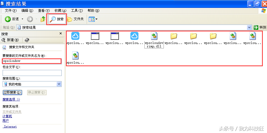Screen dimensions: 267x133
Task: Click the New (新建) search button
Action: [11, 40]
